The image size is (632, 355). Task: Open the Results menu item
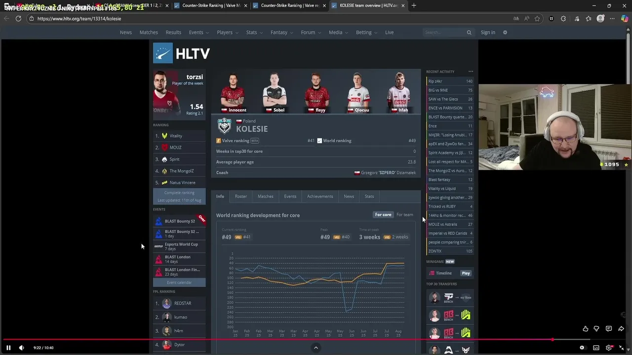(173, 33)
